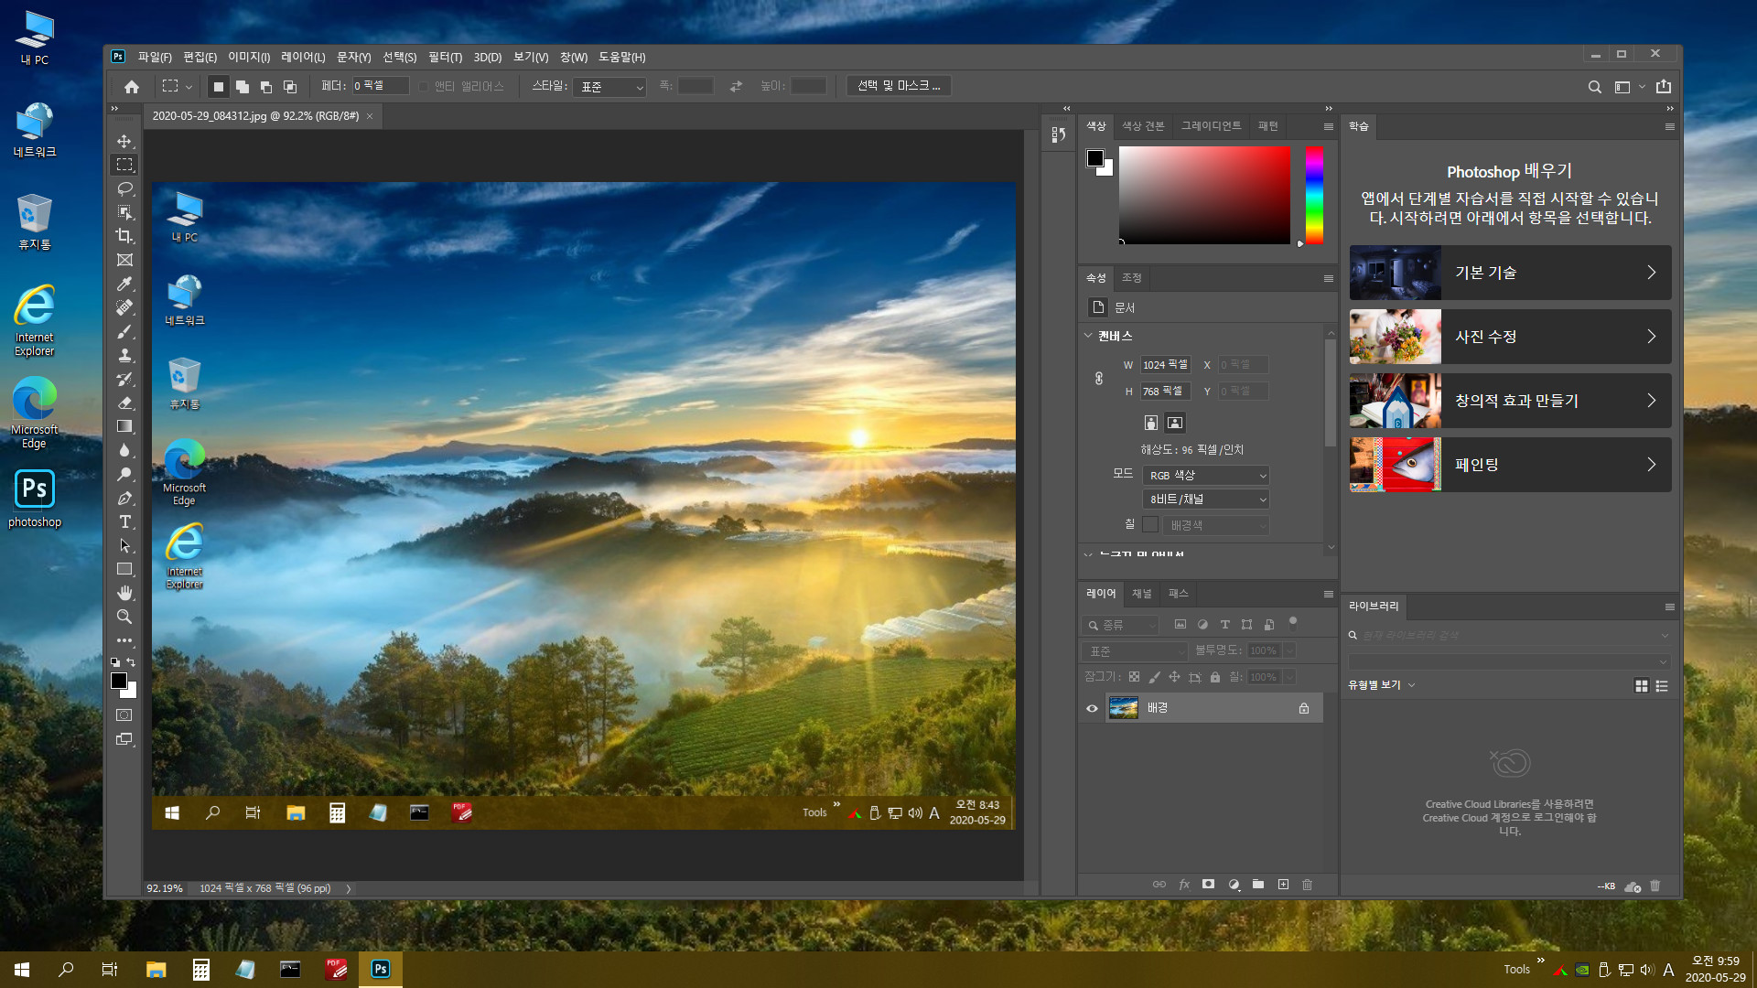Select the Horizontal Type tool

[x=124, y=521]
